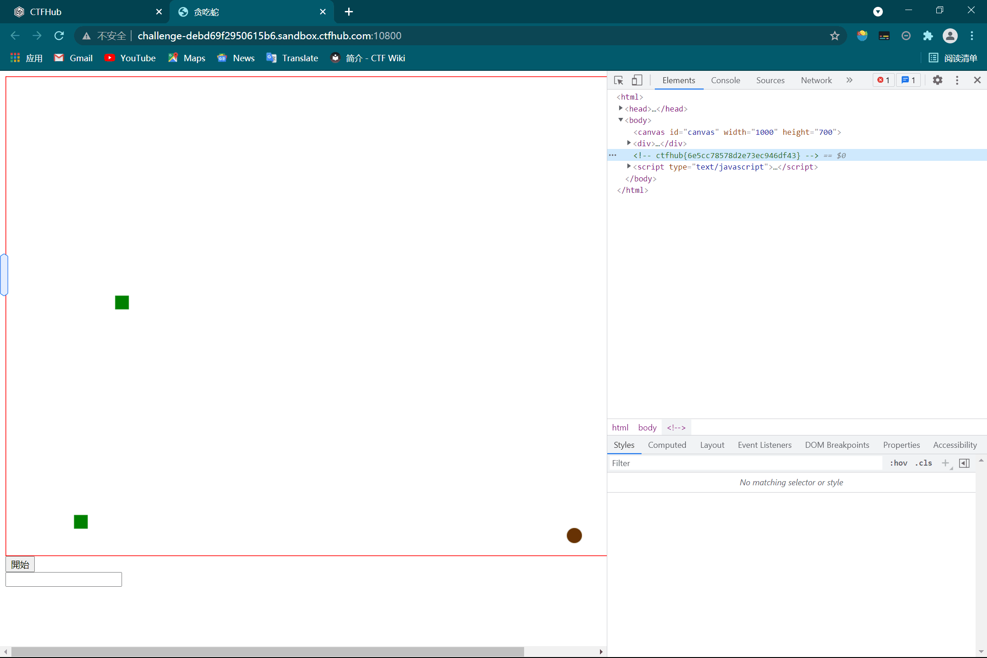Open the CTF Wiki bookmark
The image size is (987, 658).
[x=367, y=58]
